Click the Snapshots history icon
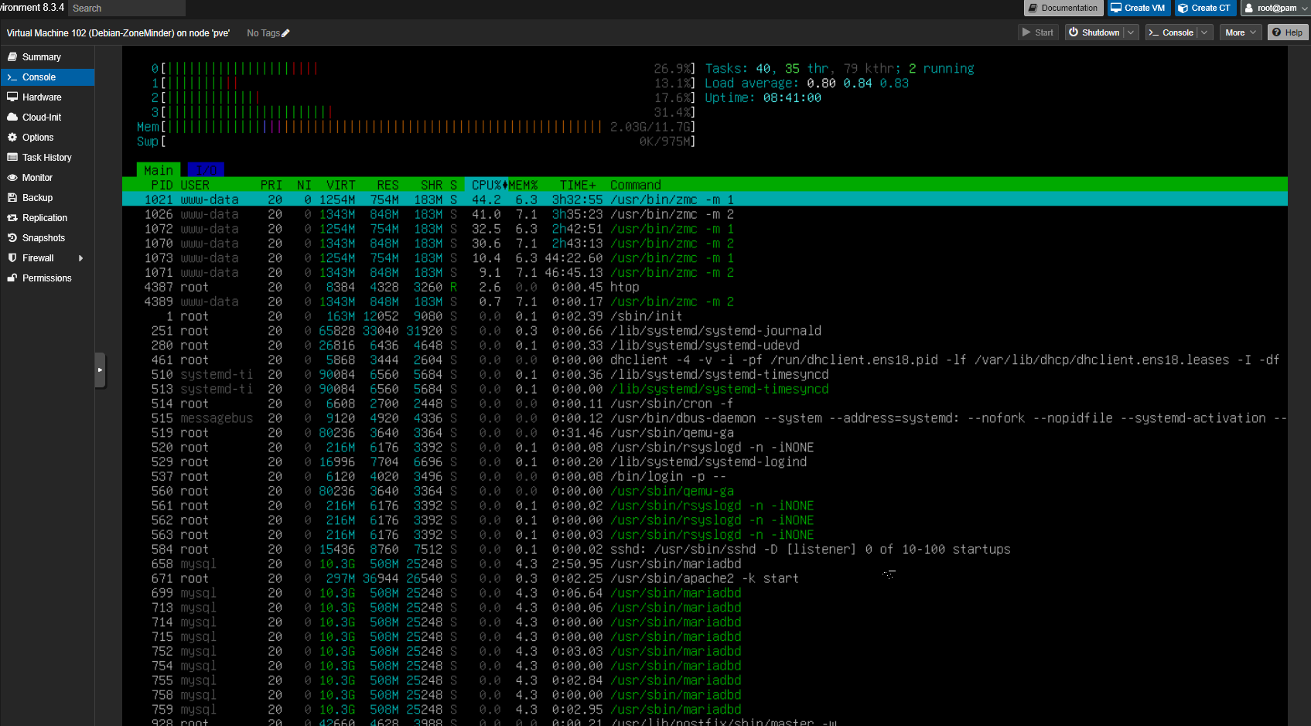Viewport: 1311px width, 726px height. pos(12,238)
